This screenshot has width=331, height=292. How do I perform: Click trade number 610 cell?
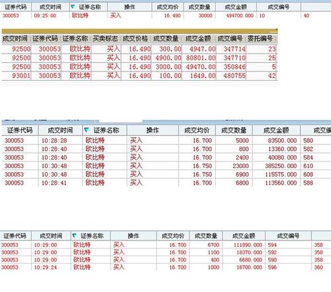pos(308,166)
